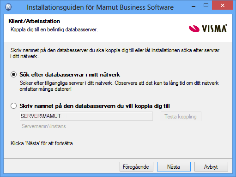236x177 pixels.
Task: Click the 'Sök efter databasservrar i mitt nätverk' label text
Action: tap(70, 75)
